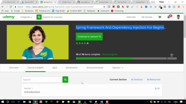Open the course Bookmarks tab

coord(72,68)
